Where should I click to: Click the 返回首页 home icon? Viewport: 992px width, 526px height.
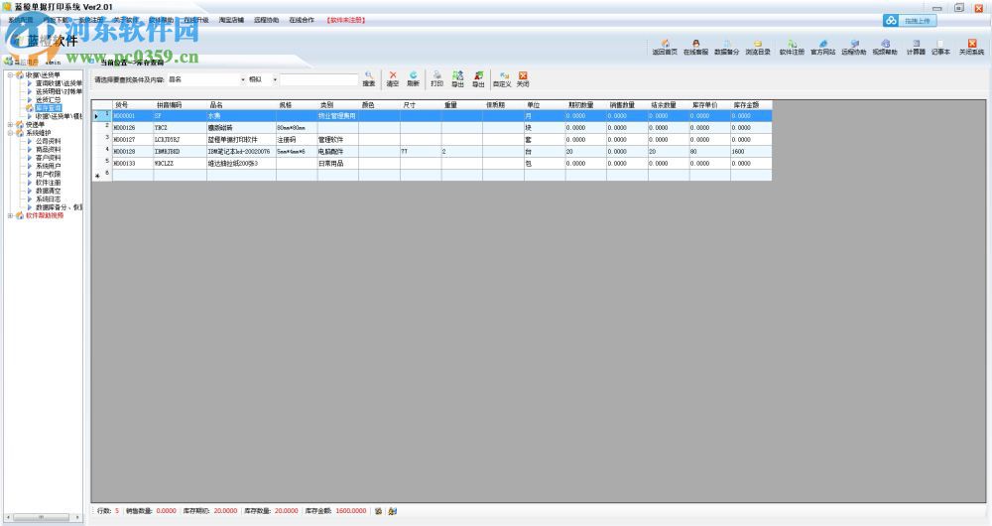[665, 48]
